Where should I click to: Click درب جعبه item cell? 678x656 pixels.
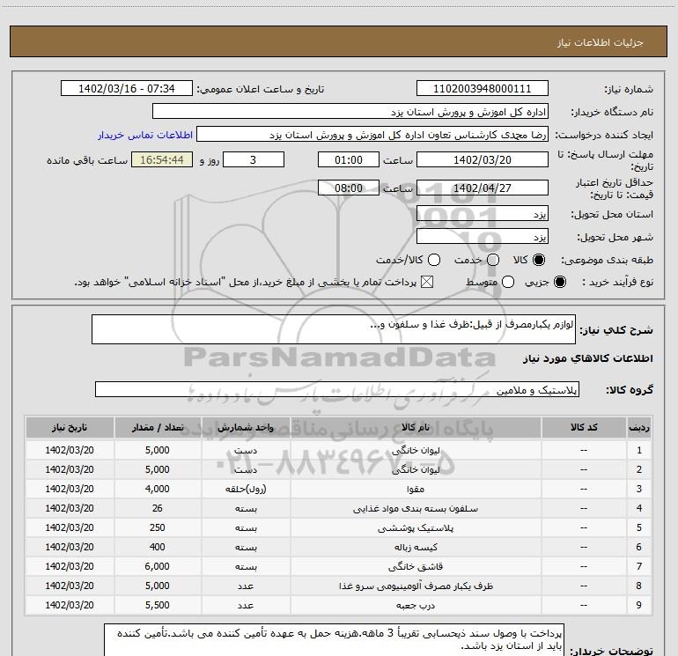click(x=416, y=606)
